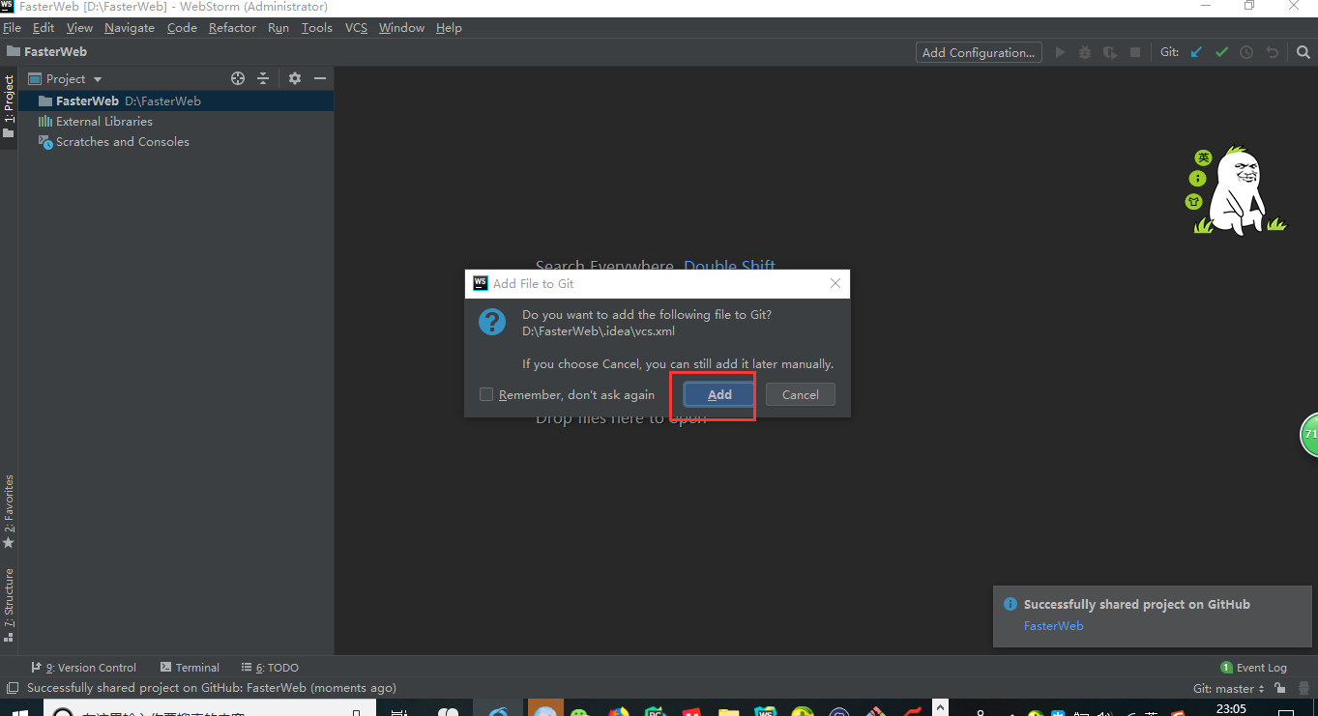Click FasterWeb breadcrumb in navigation bar
The height and width of the screenshot is (716, 1318).
click(x=46, y=52)
